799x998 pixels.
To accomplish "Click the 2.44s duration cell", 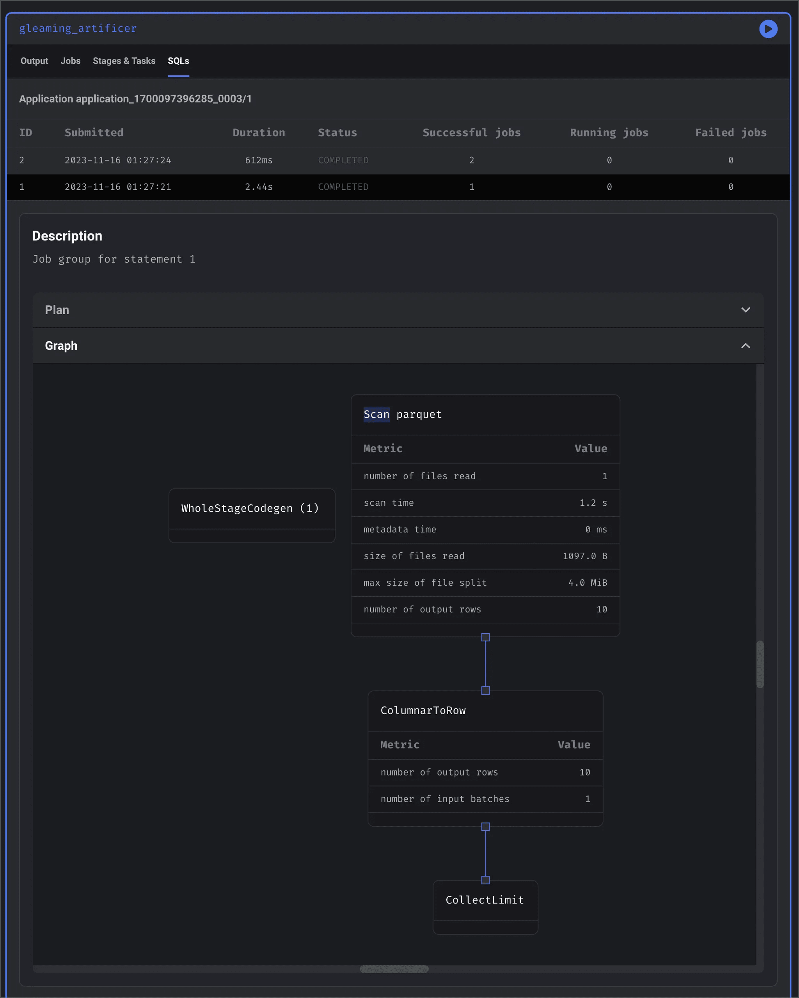I will click(x=259, y=187).
